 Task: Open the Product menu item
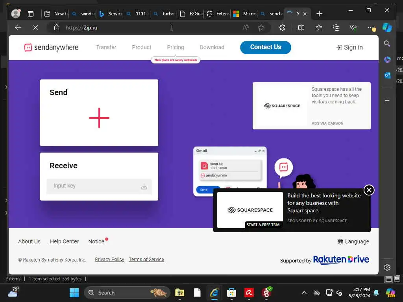(x=141, y=47)
